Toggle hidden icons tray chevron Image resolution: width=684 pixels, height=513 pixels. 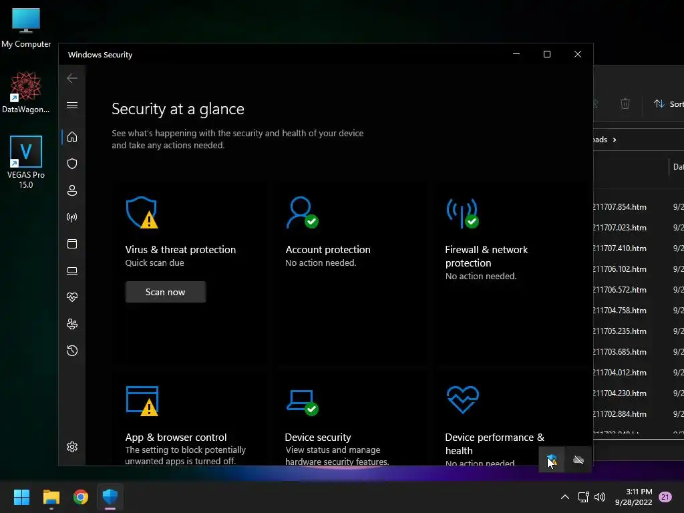564,497
